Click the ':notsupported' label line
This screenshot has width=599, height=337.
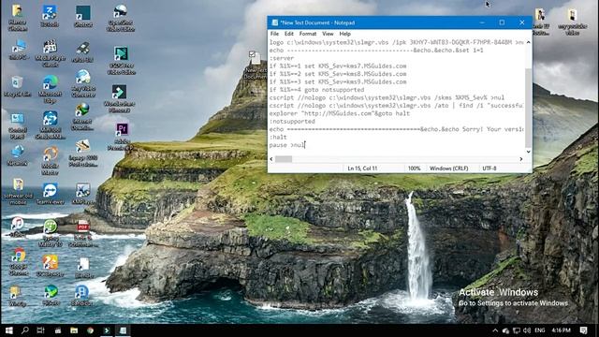(x=292, y=121)
